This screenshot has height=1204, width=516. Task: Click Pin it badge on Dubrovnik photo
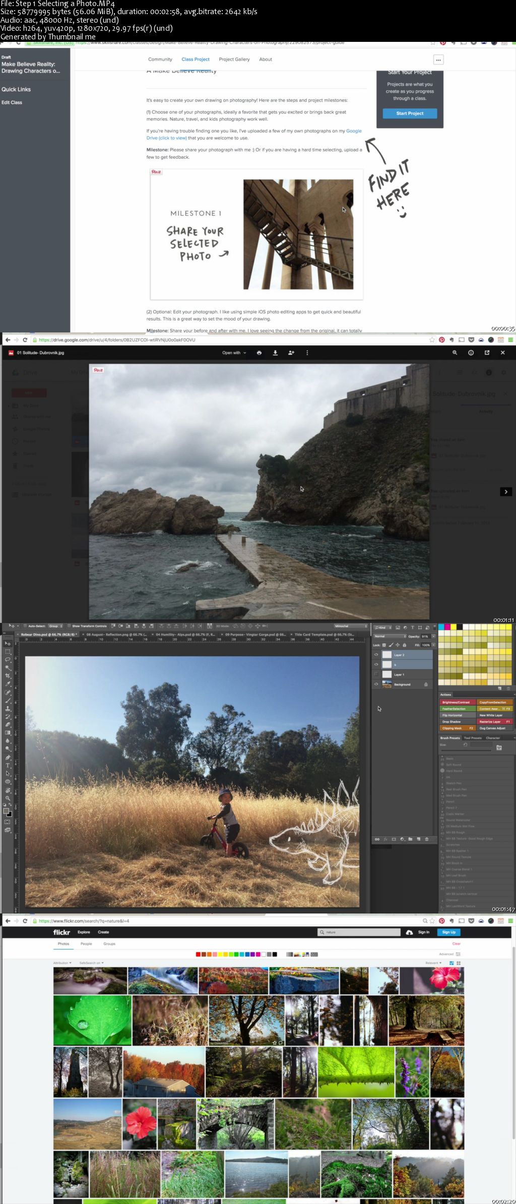coord(98,370)
